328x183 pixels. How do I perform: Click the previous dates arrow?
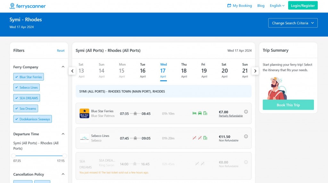tap(72, 71)
